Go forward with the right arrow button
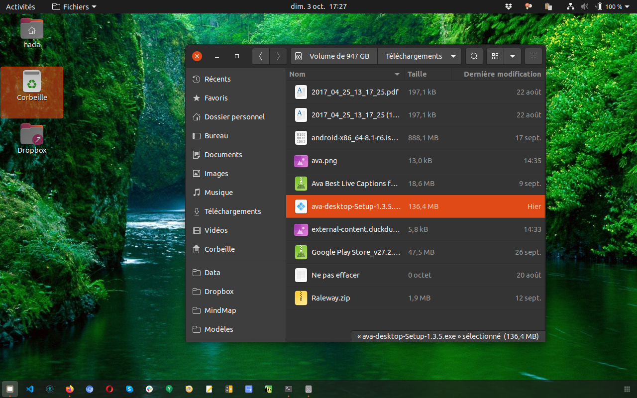Image resolution: width=637 pixels, height=398 pixels. [278, 56]
